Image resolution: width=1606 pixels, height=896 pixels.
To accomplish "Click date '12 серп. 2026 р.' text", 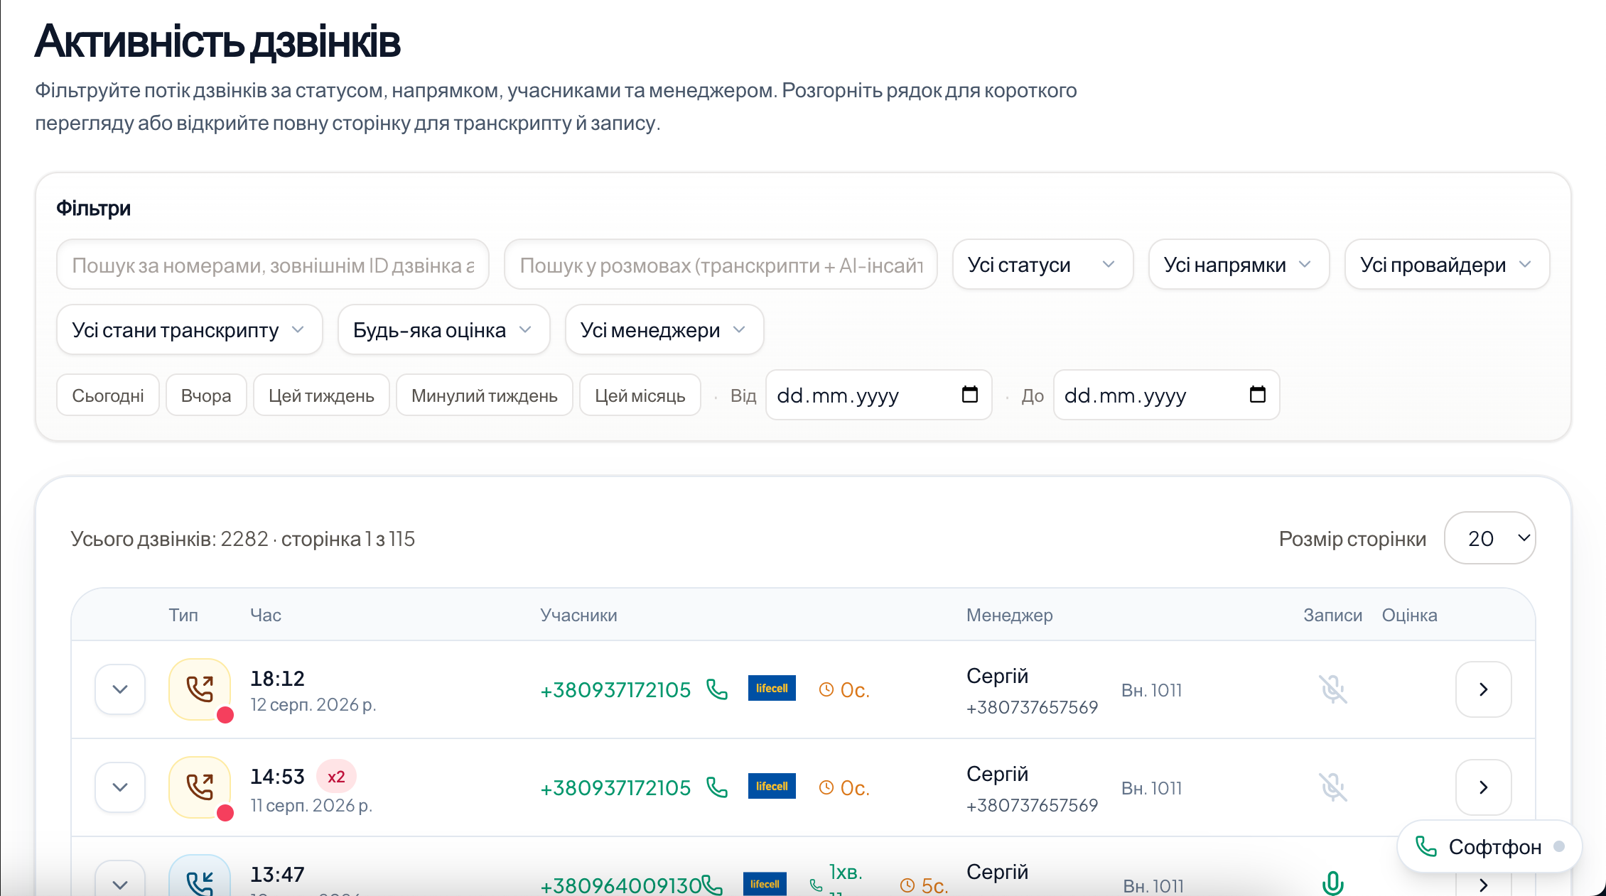I will pyautogui.click(x=313, y=705).
